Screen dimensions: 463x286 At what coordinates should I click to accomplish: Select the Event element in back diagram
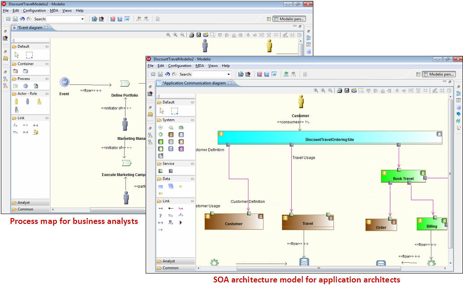(65, 82)
